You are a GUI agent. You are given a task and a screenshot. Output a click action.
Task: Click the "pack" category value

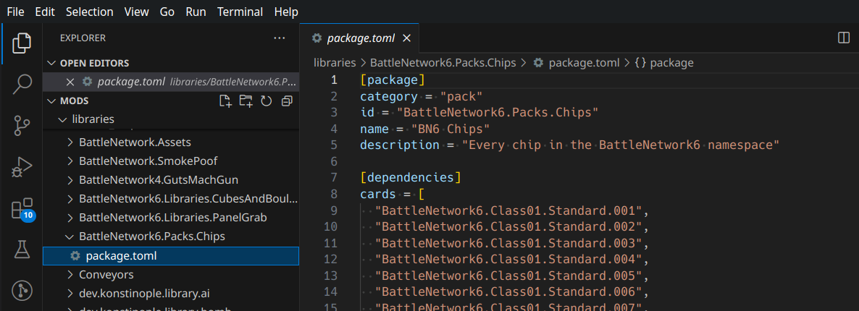point(461,96)
